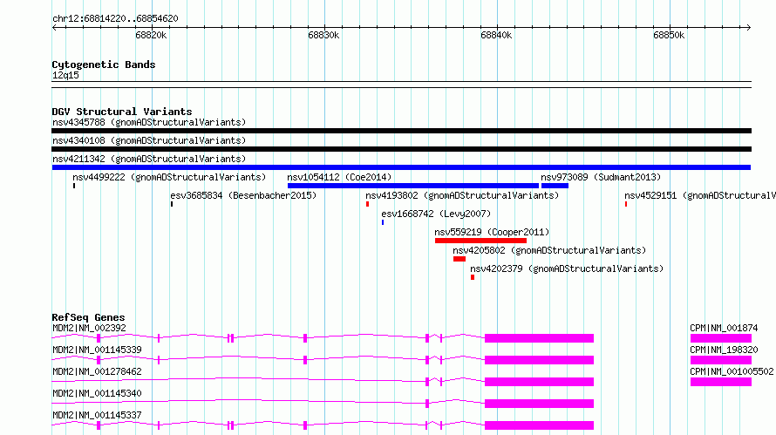Click the nsv4529151 variant label
The image size is (776, 435).
pyautogui.click(x=700, y=195)
